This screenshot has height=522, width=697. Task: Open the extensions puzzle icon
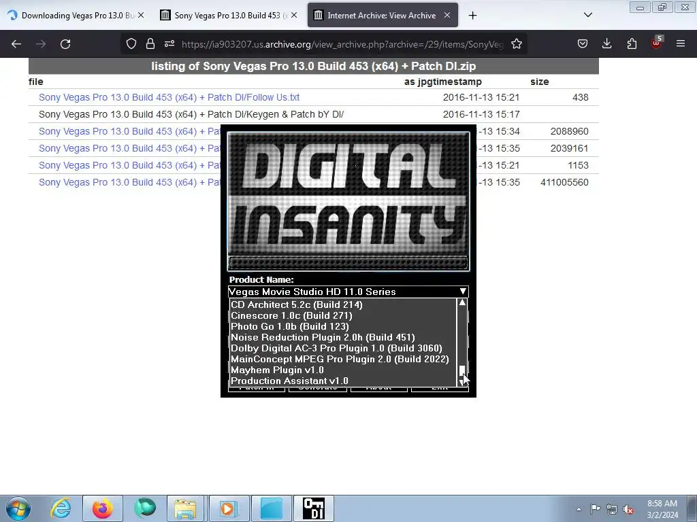[632, 43]
